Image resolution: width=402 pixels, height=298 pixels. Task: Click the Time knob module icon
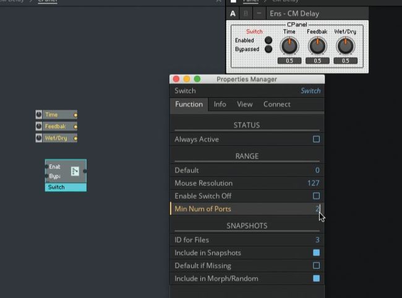pyautogui.click(x=40, y=115)
